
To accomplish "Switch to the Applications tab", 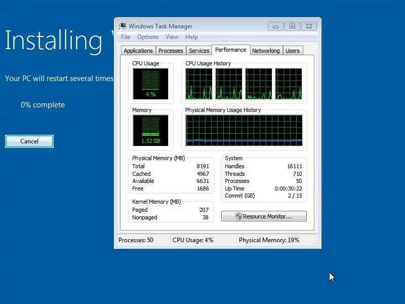I will [x=138, y=51].
